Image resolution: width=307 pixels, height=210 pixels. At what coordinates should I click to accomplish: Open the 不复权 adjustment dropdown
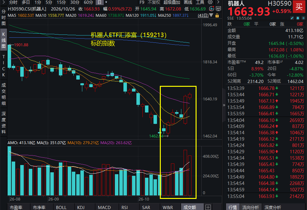154,2
